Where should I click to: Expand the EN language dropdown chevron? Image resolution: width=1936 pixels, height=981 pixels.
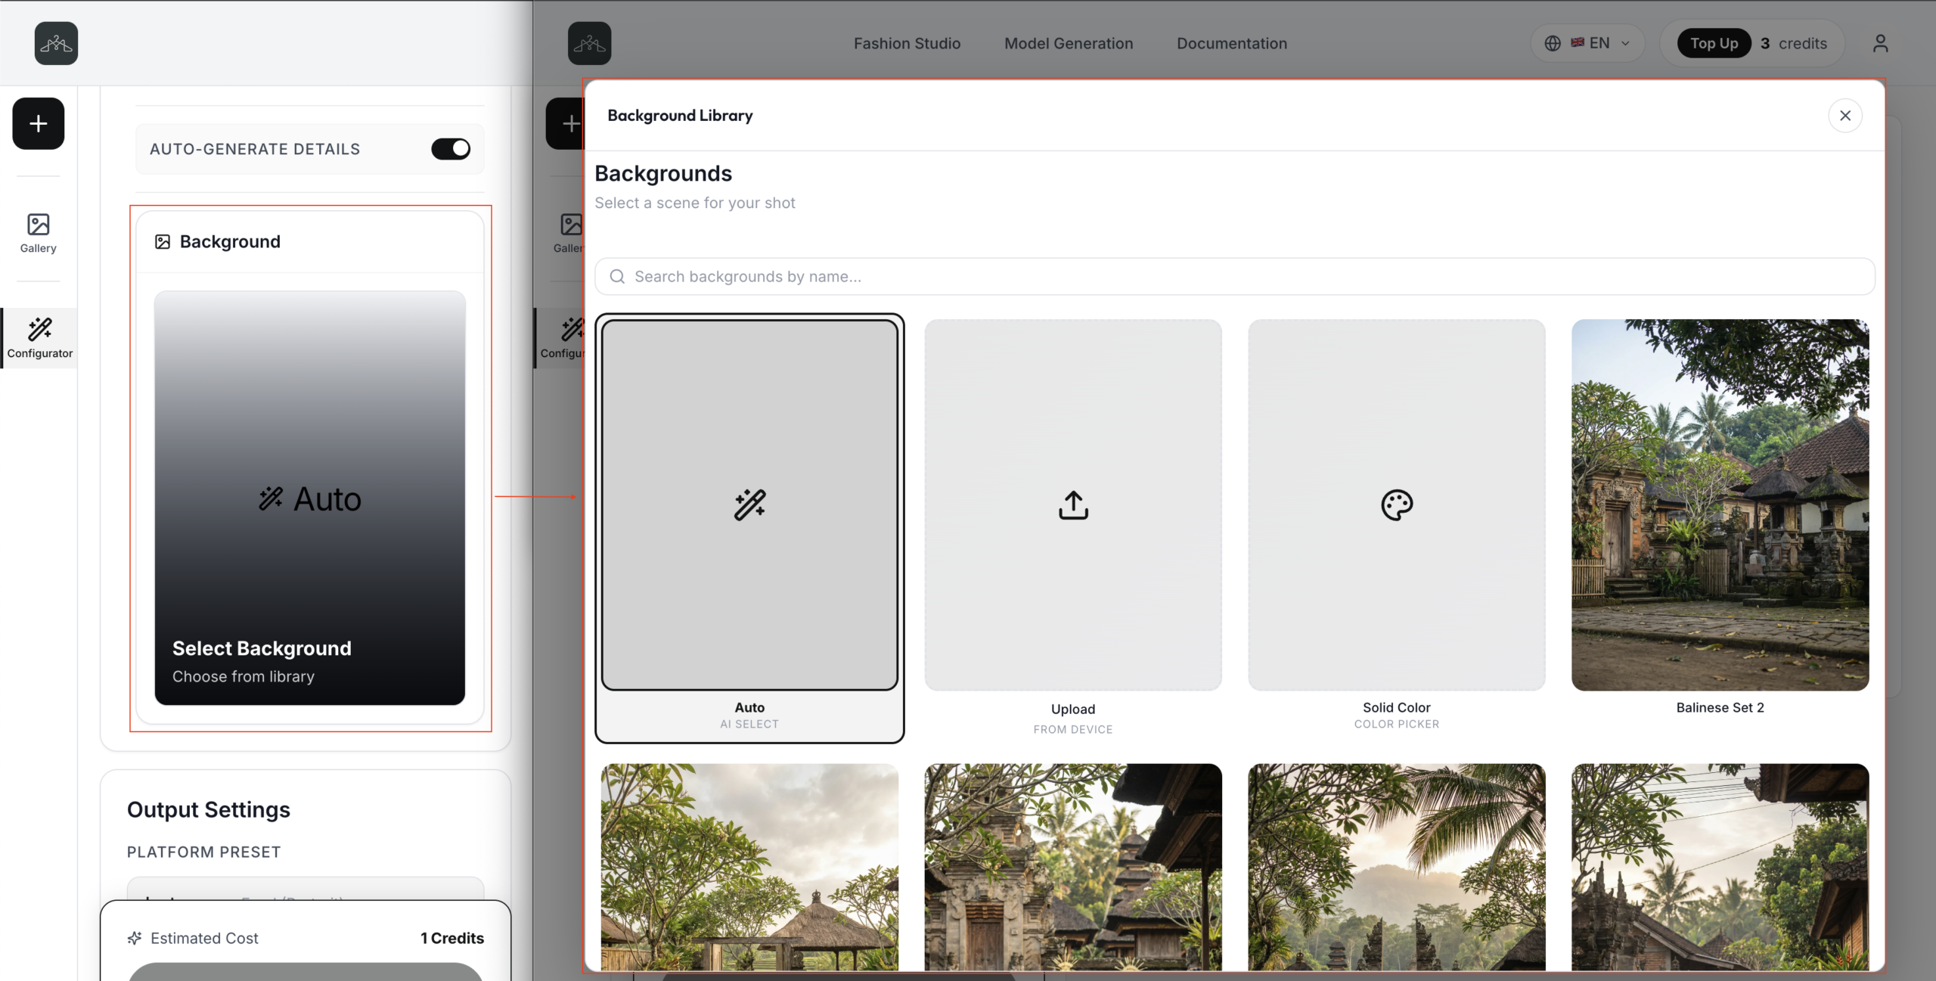1625,44
